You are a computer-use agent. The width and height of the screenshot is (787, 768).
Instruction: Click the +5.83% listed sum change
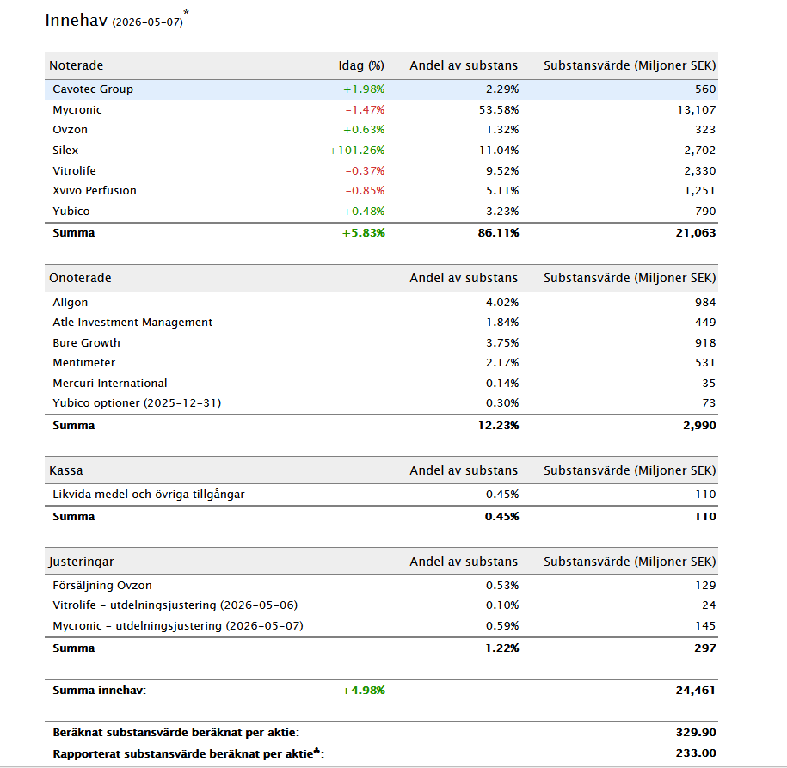[x=363, y=233]
